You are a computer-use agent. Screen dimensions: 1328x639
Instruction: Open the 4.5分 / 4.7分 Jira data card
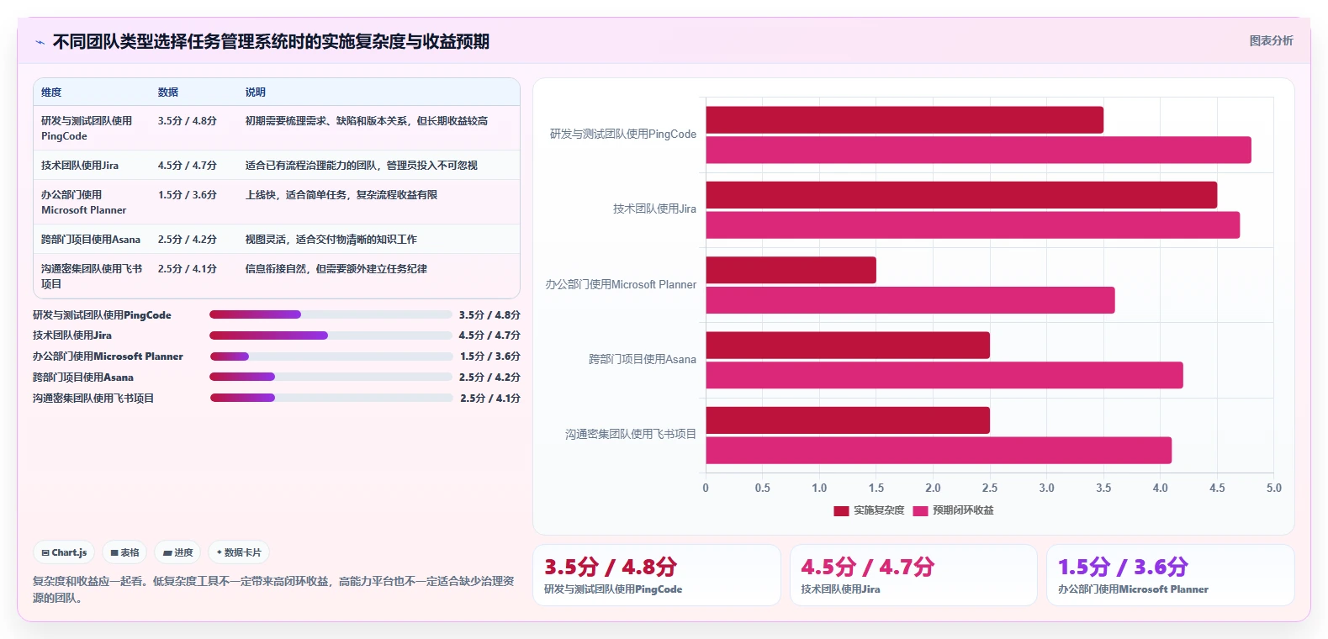pos(913,575)
